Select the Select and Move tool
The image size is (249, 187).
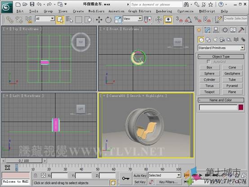tap(99, 20)
